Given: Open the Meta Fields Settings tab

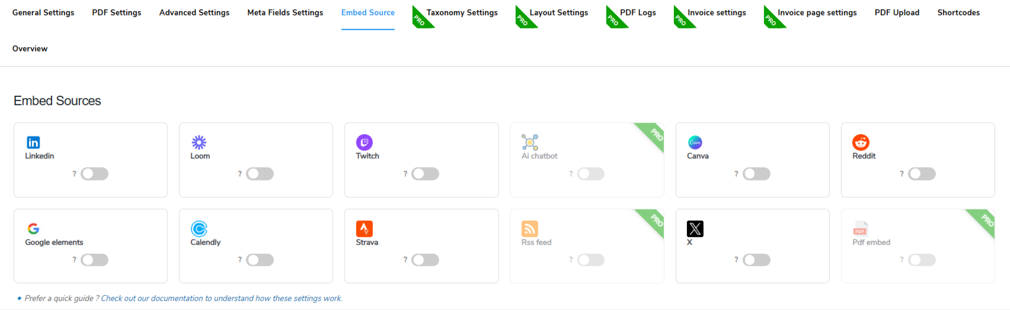Looking at the screenshot, I should 285,12.
